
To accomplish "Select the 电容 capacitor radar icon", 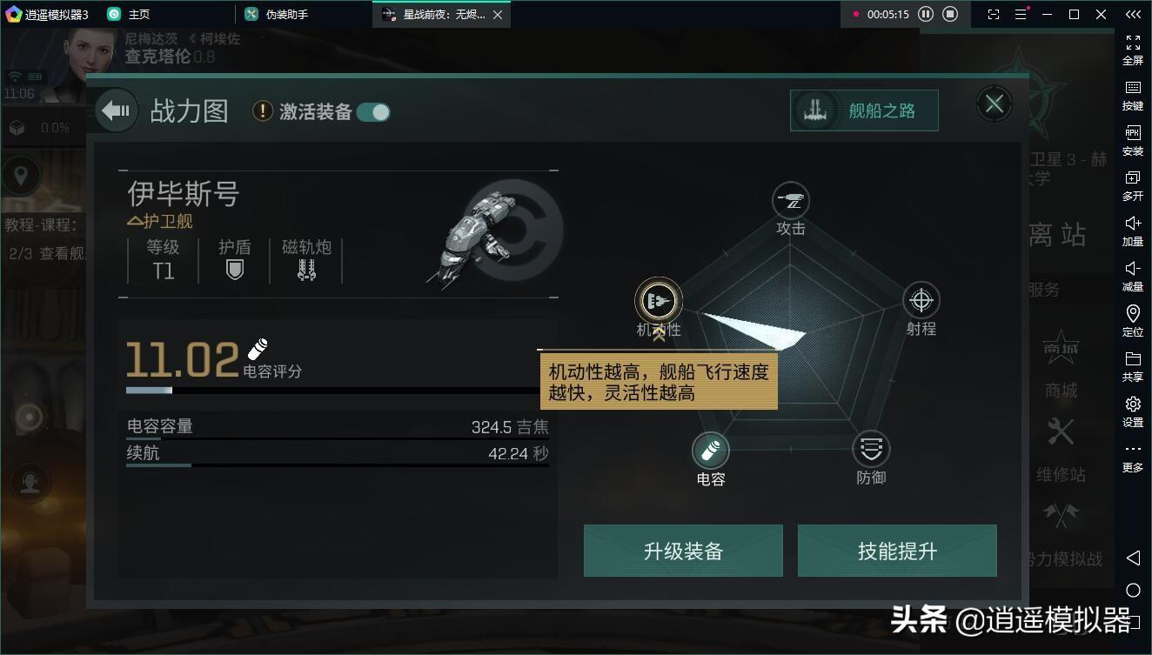I will [x=710, y=451].
